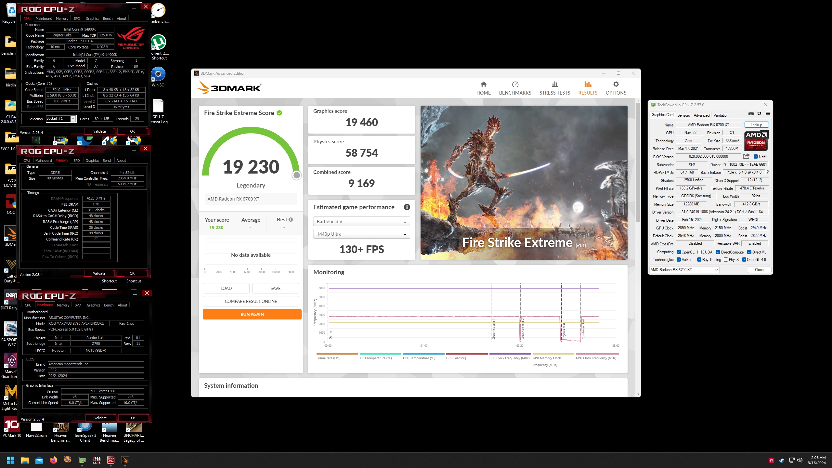Refresh GPU-Z readings
832x468 pixels.
pyautogui.click(x=759, y=113)
